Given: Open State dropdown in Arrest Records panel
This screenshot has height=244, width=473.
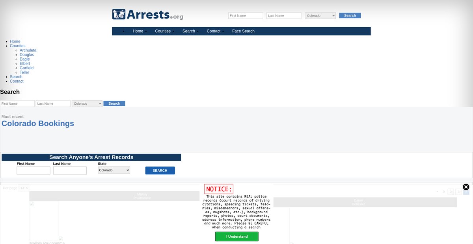Looking at the screenshot, I should click(x=114, y=170).
